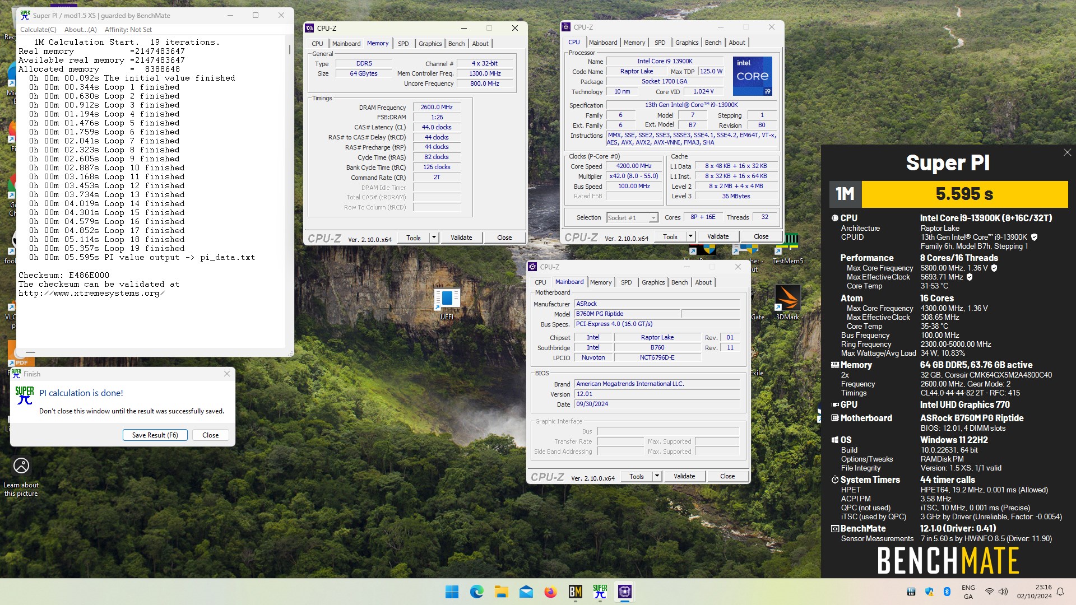Click the Super PI logo in Finish dialog
This screenshot has width=1076, height=605.
(x=25, y=395)
